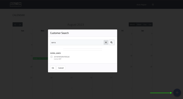Go to next month arrow
Screen dimensions: 183x99
coord(20,25)
